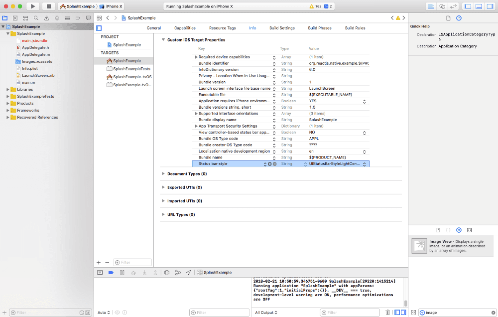Show the Assistant editor
Image resolution: width=498 pixels, height=317 pixels.
pyautogui.click(x=442, y=6)
